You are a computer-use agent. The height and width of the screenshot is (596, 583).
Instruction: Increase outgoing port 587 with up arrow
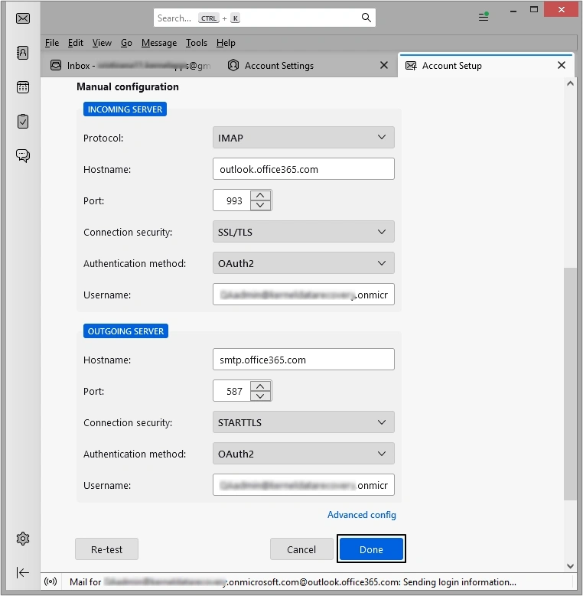coord(260,386)
